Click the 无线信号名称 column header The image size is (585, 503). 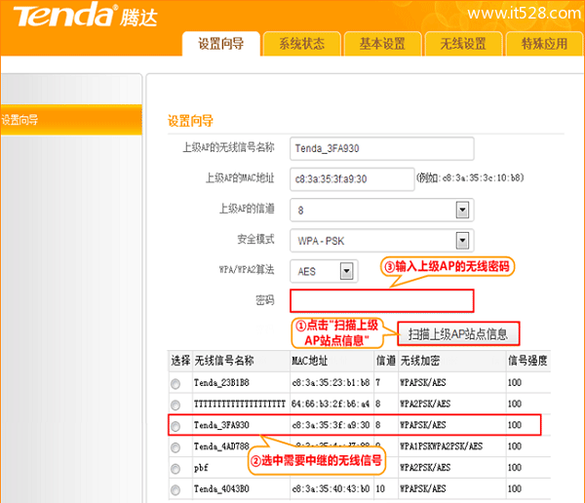(x=224, y=361)
